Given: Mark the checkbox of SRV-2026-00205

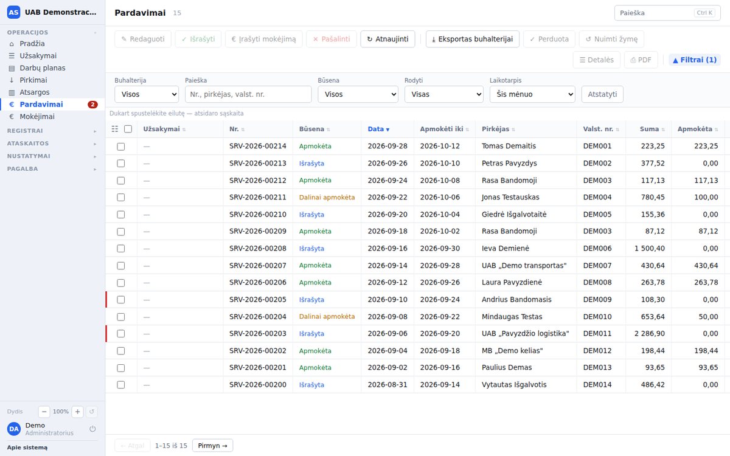Looking at the screenshot, I should coord(121,300).
